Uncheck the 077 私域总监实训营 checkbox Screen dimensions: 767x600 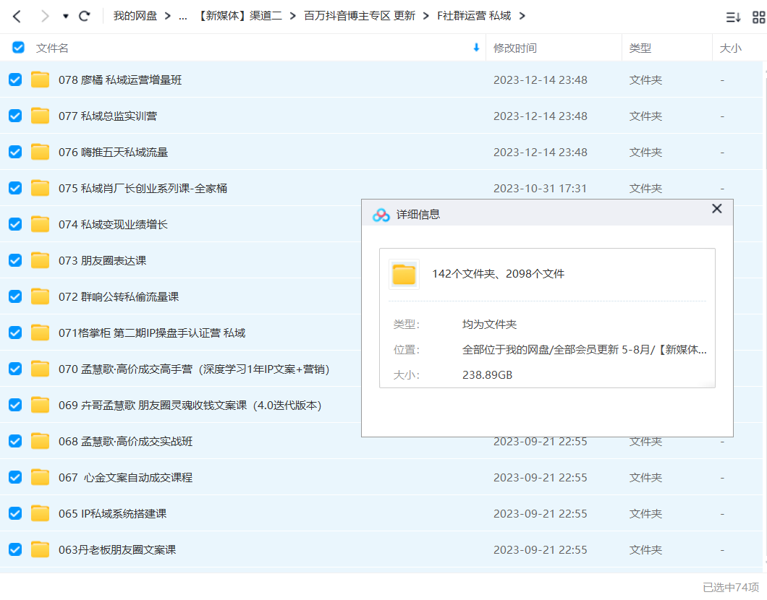point(15,116)
